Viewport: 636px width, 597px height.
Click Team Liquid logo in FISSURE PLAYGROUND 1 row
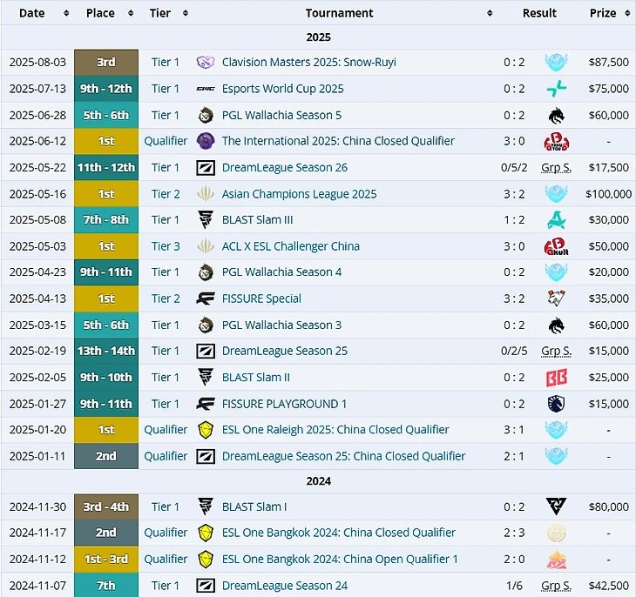[556, 404]
